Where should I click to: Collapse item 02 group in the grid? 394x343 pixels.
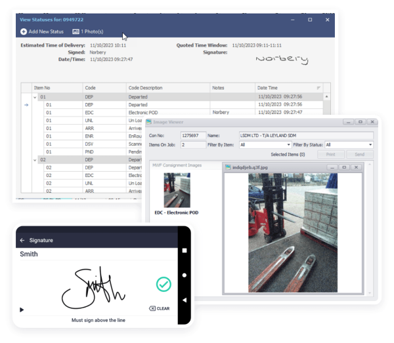pyautogui.click(x=34, y=159)
